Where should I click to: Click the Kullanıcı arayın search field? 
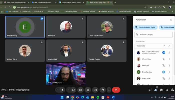click(x=153, y=34)
